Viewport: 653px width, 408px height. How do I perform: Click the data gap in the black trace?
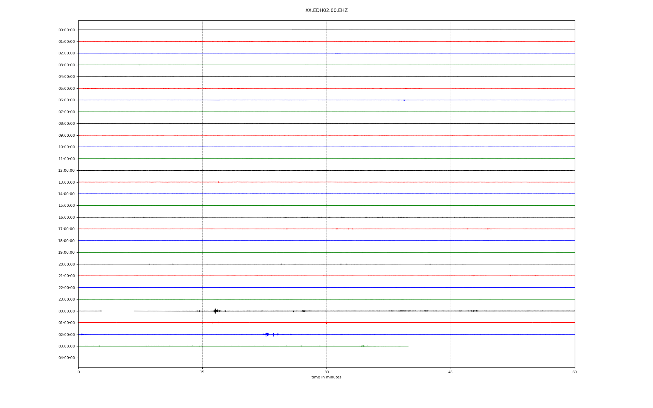pyautogui.click(x=118, y=311)
